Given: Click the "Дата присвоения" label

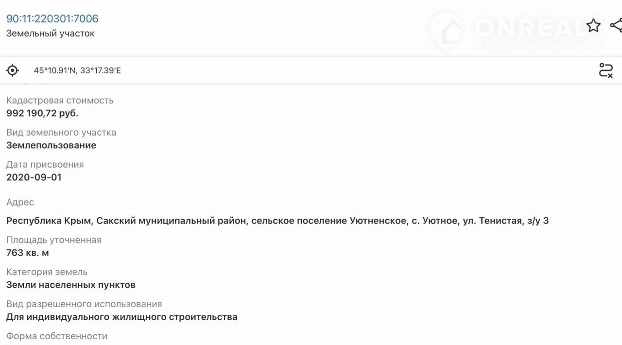Looking at the screenshot, I should tap(45, 165).
